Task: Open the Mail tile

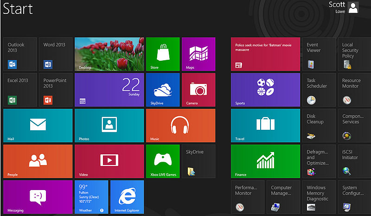Action: [38, 126]
